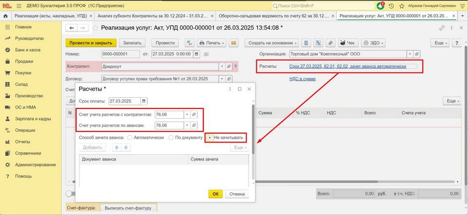Click the home page icon tab
The width and height of the screenshot is (468, 215).
pyautogui.click(x=5, y=16)
